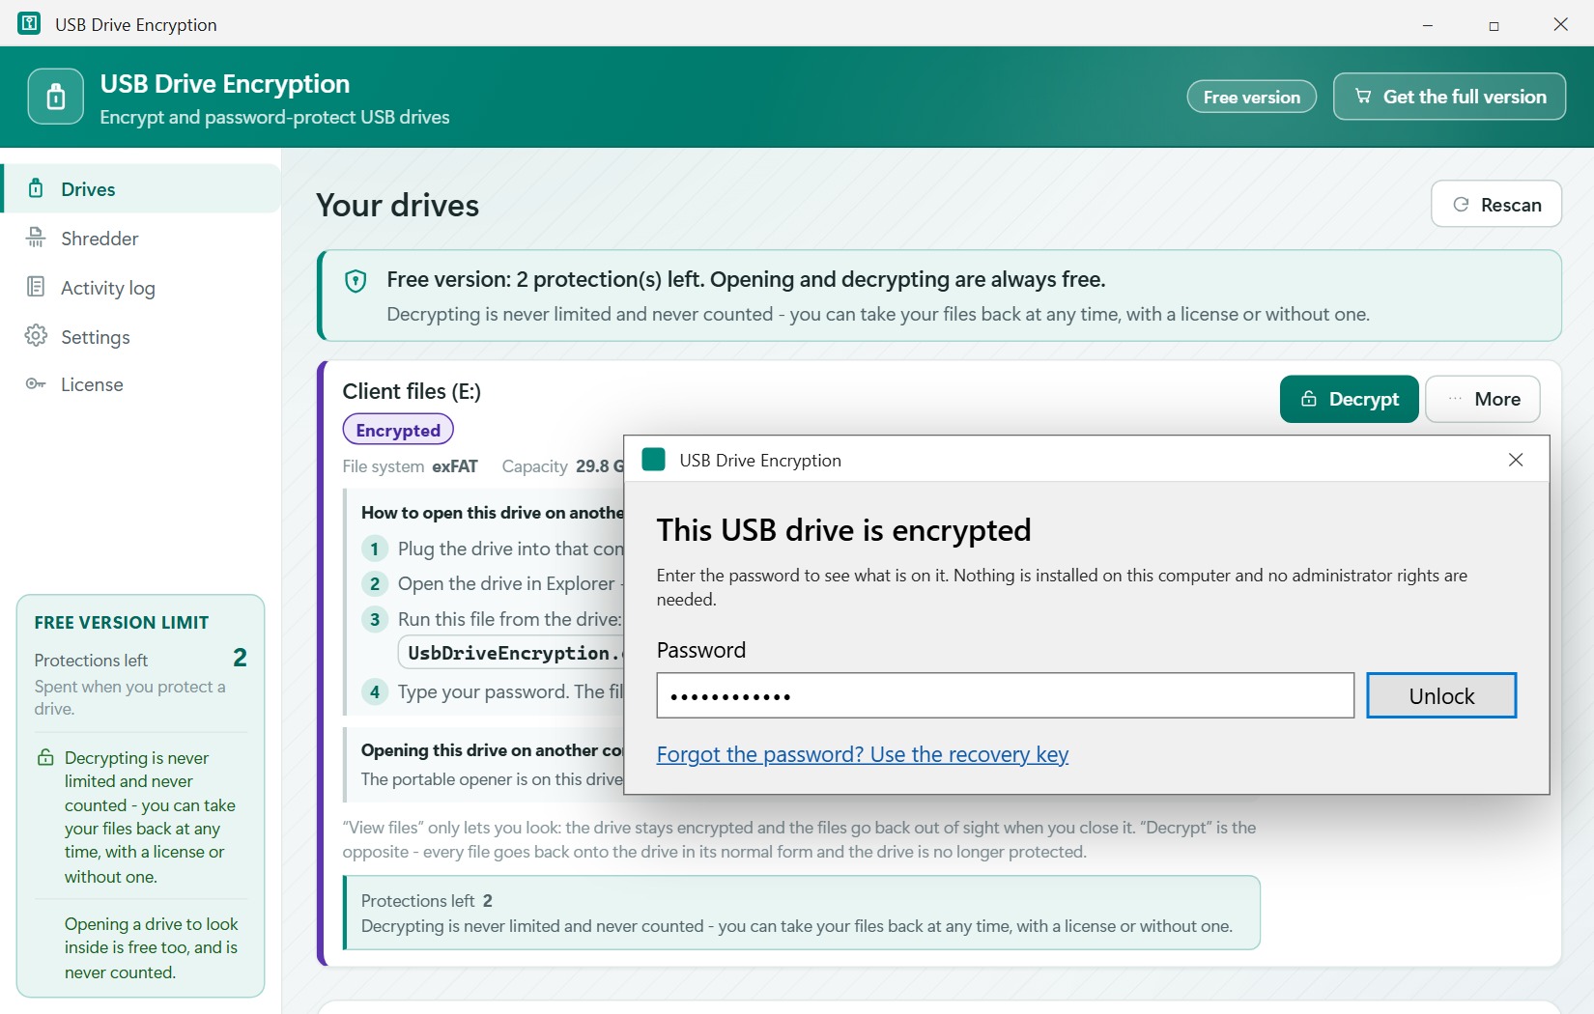Click 'Protections left' label in sidebar panel
The image size is (1594, 1014).
[91, 661]
